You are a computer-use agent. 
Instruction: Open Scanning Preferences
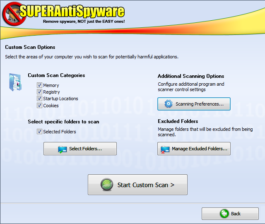[194, 104]
